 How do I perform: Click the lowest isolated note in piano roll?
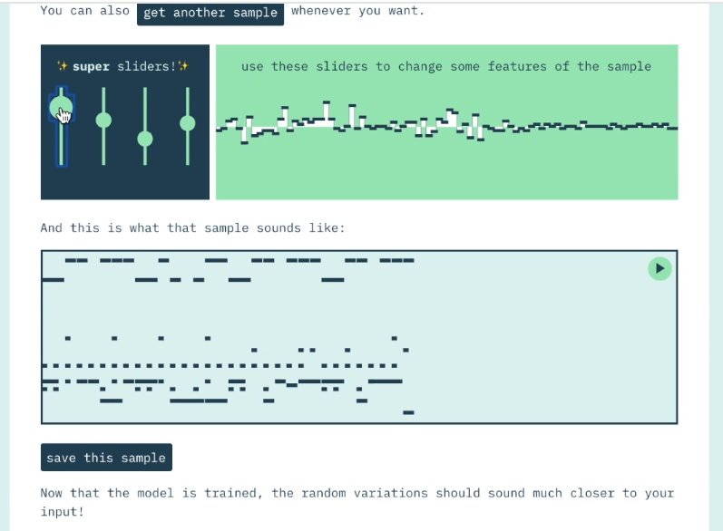point(408,412)
